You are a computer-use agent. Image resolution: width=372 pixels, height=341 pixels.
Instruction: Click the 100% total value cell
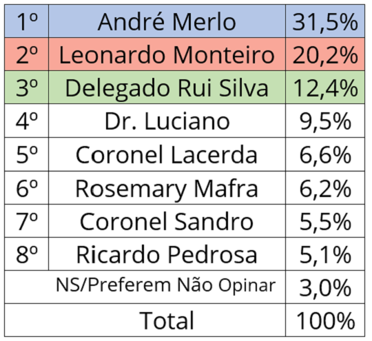(x=325, y=320)
